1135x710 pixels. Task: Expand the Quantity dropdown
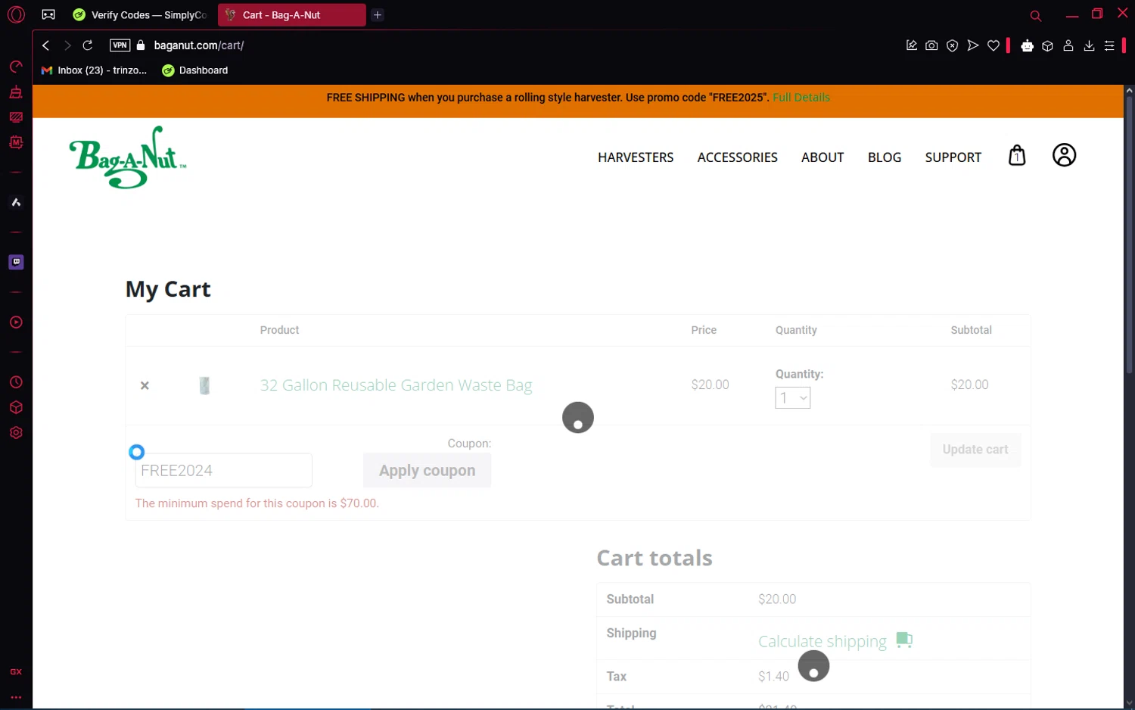(792, 398)
